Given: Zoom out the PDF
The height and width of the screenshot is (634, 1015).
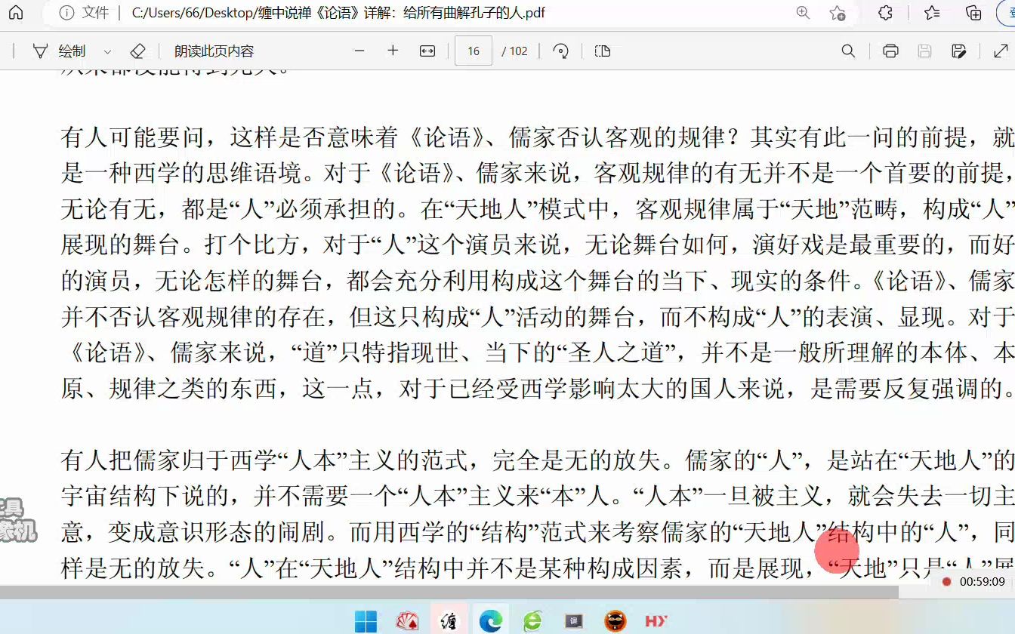Looking at the screenshot, I should (x=359, y=51).
